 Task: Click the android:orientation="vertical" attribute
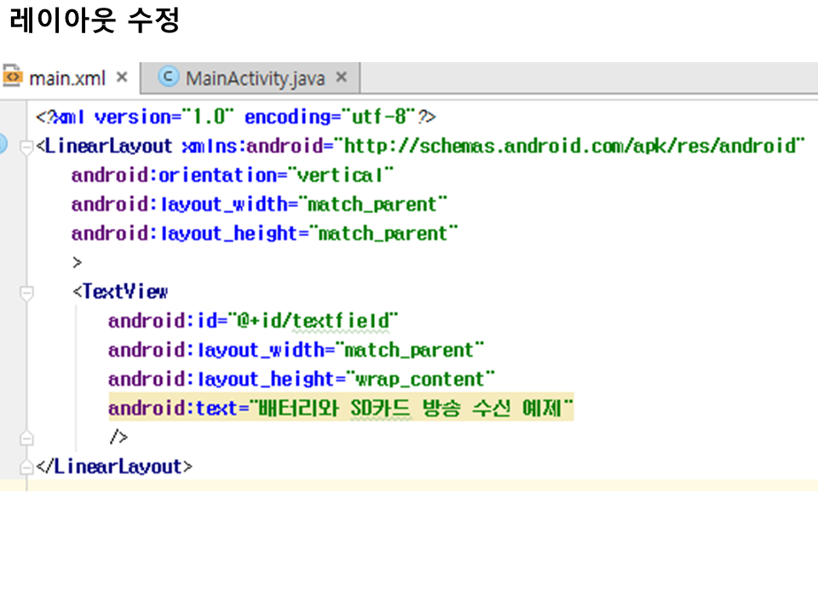click(x=233, y=175)
